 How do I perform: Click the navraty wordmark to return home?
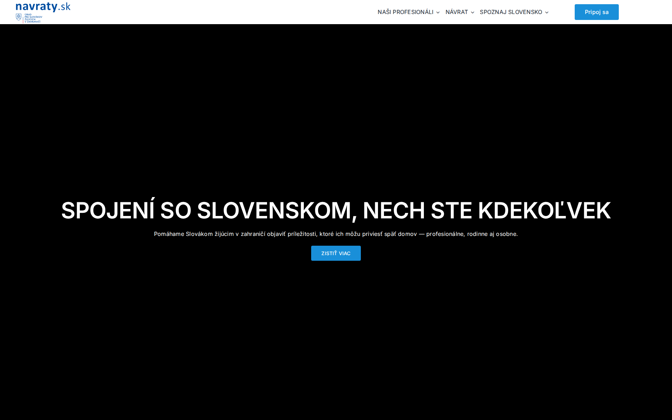[x=37, y=6]
